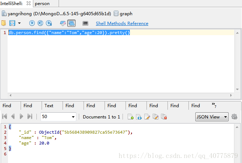Image resolution: width=242 pixels, height=163 pixels.
Task: Execute the selected text
Action: (49, 23)
